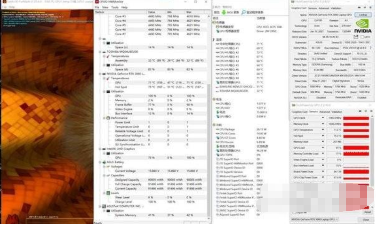377x226 pixels.
Task: Click the ASUS Battery icon in HWMonitor
Action: [104, 162]
